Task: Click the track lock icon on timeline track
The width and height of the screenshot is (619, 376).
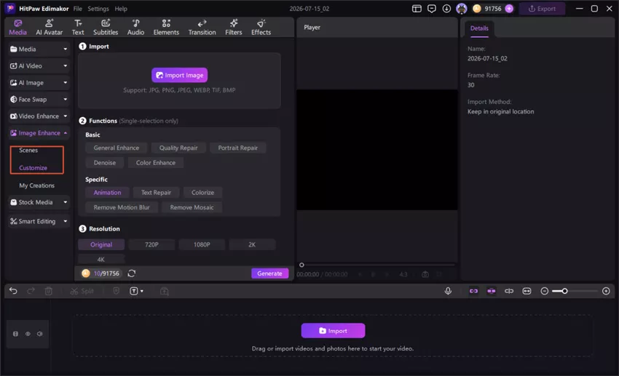Action: (15, 334)
